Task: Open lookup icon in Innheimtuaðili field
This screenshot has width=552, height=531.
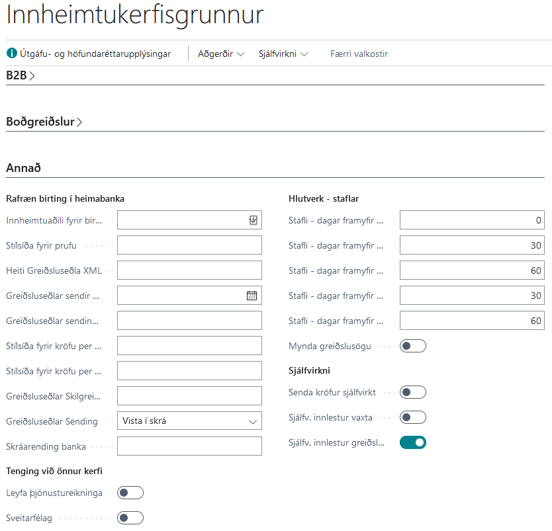Action: point(253,220)
